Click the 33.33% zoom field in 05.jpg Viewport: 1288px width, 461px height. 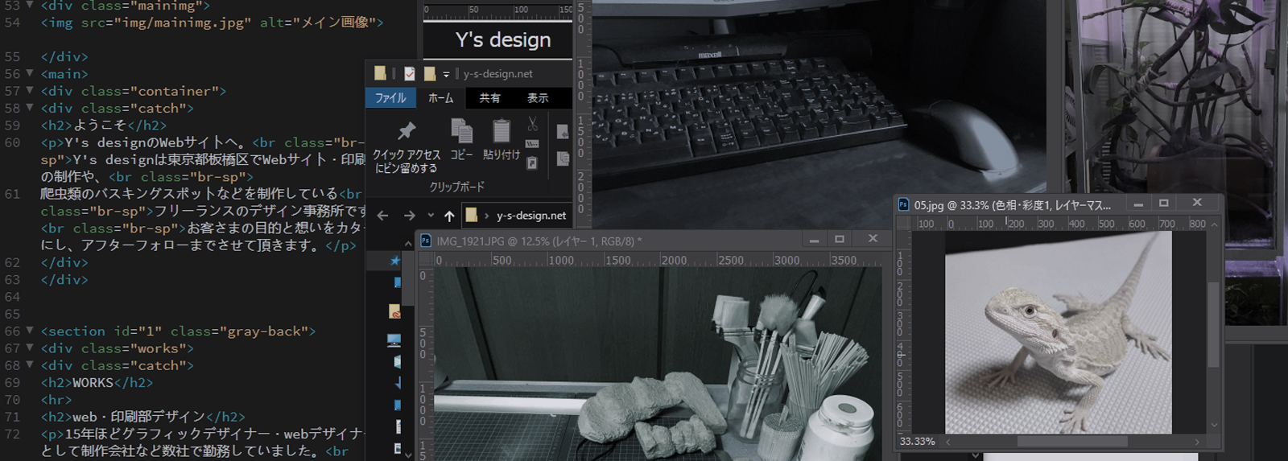(x=918, y=442)
